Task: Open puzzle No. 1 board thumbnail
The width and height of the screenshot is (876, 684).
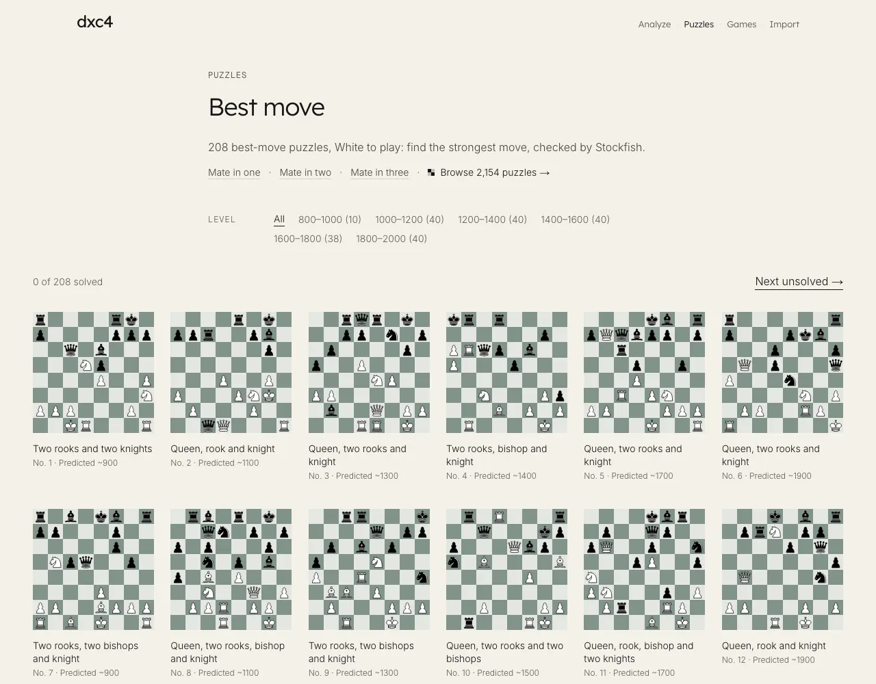Action: tap(93, 372)
